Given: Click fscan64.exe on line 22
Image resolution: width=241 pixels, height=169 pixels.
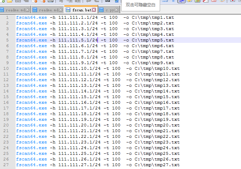Looking at the screenshot, I should click(31, 136).
